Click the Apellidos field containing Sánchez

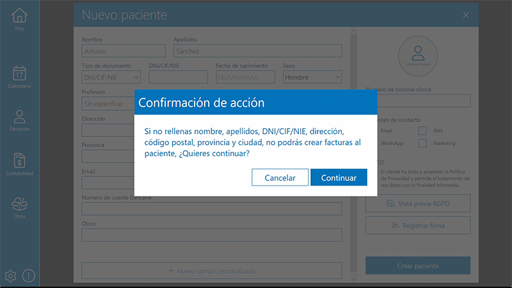[x=258, y=51]
